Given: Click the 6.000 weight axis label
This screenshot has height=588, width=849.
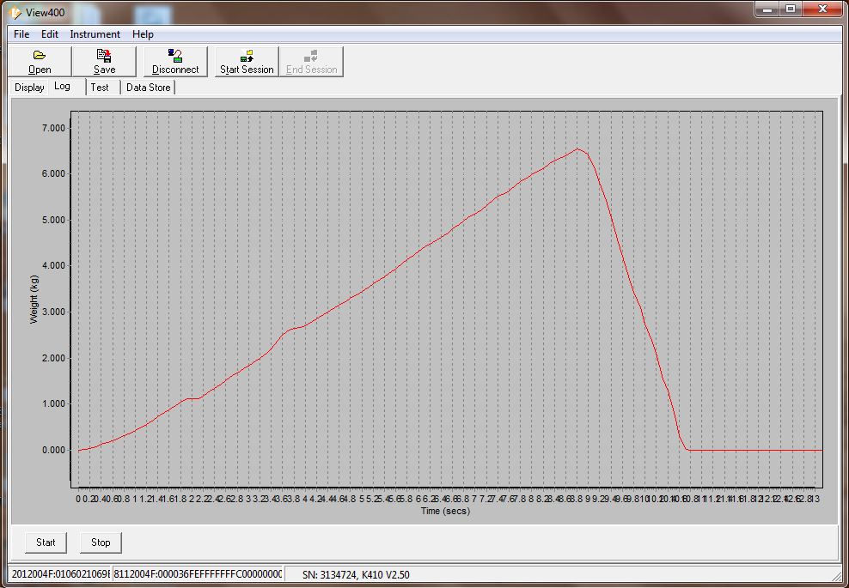Looking at the screenshot, I should pyautogui.click(x=53, y=173).
